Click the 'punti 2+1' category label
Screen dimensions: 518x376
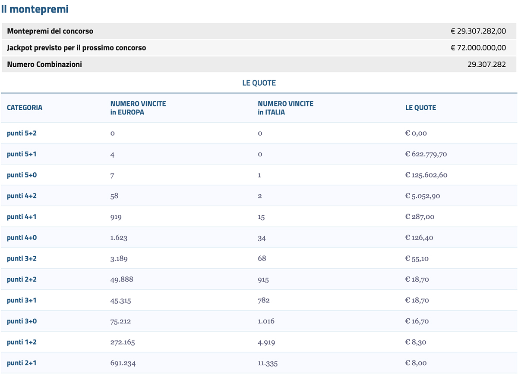(22, 363)
